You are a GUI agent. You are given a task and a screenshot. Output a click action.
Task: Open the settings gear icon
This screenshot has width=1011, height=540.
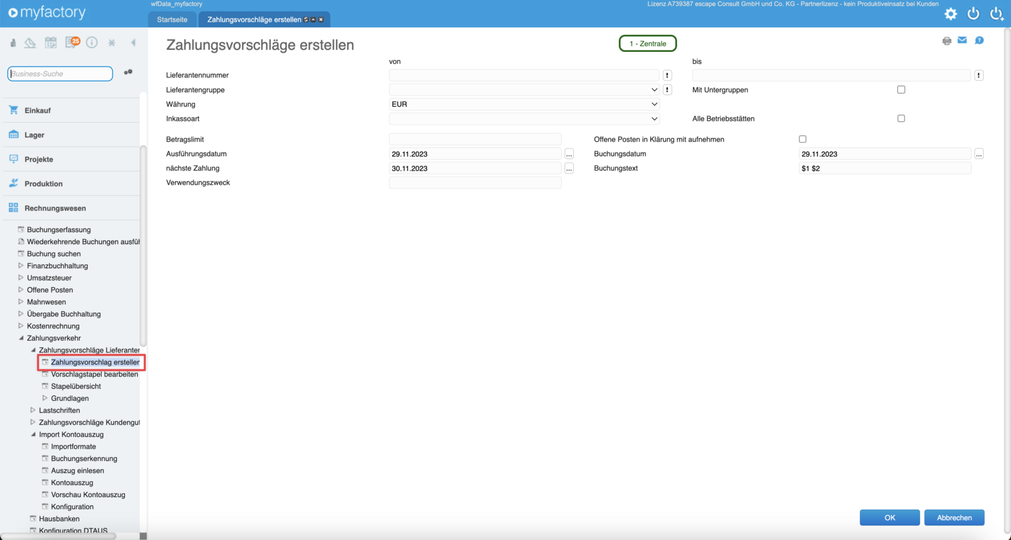click(x=950, y=14)
